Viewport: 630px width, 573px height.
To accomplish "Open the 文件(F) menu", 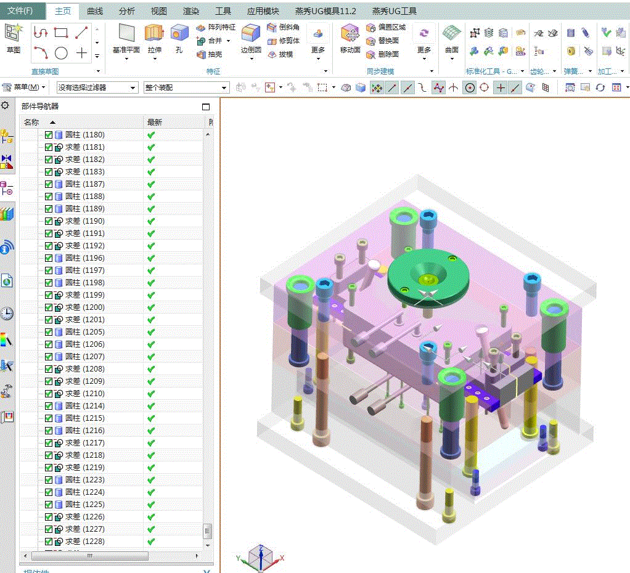I will [20, 10].
